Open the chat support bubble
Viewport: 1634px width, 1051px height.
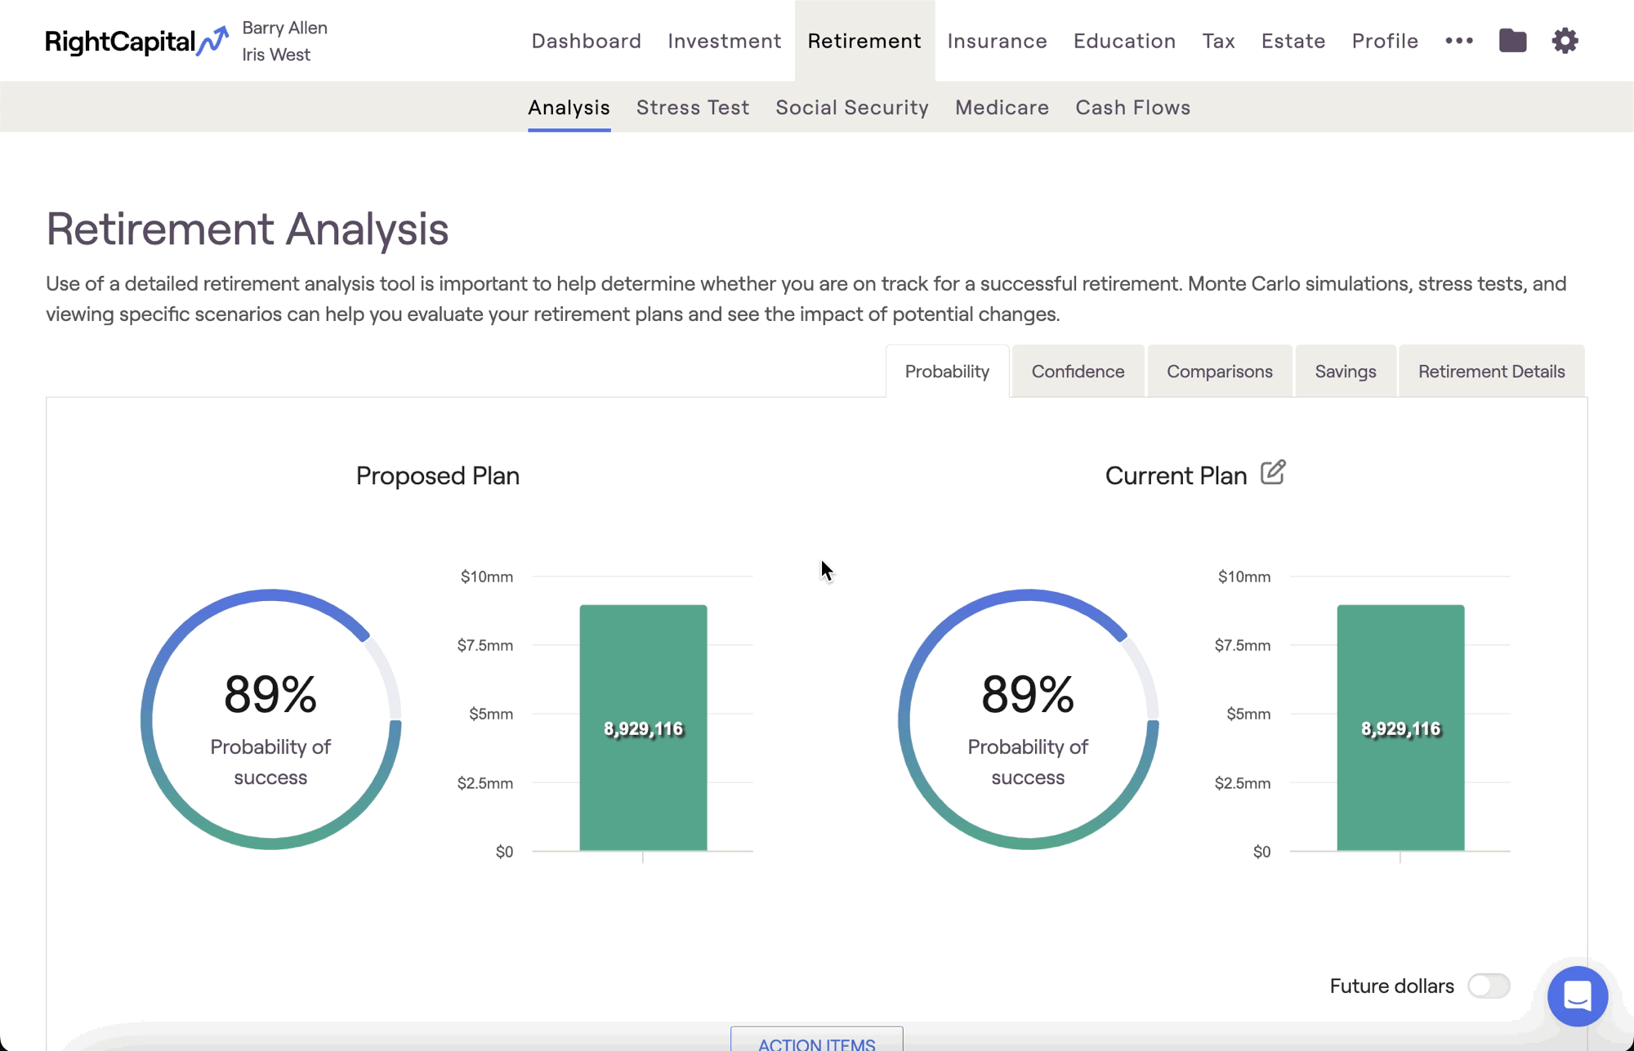point(1577,995)
